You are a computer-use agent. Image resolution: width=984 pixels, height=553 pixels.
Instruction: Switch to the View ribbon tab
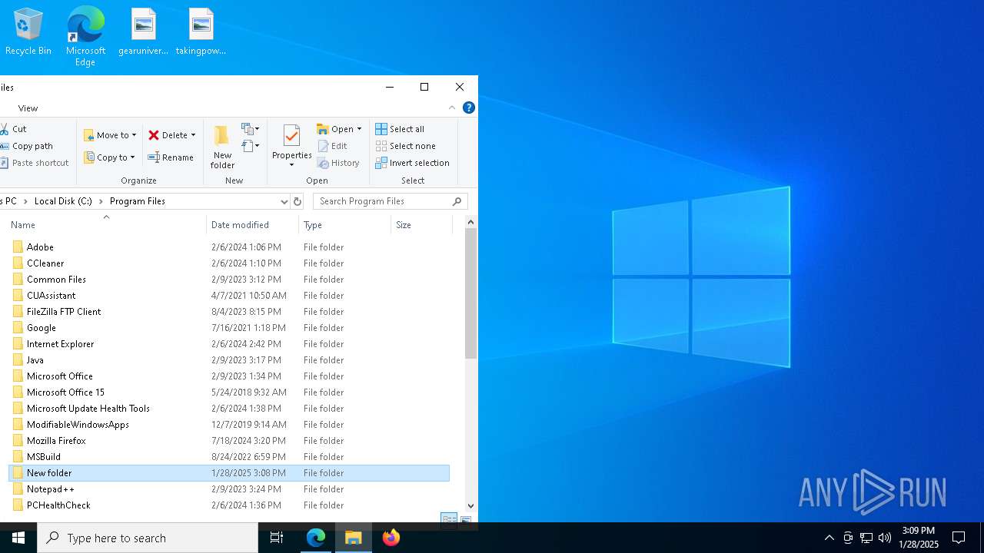pyautogui.click(x=28, y=108)
